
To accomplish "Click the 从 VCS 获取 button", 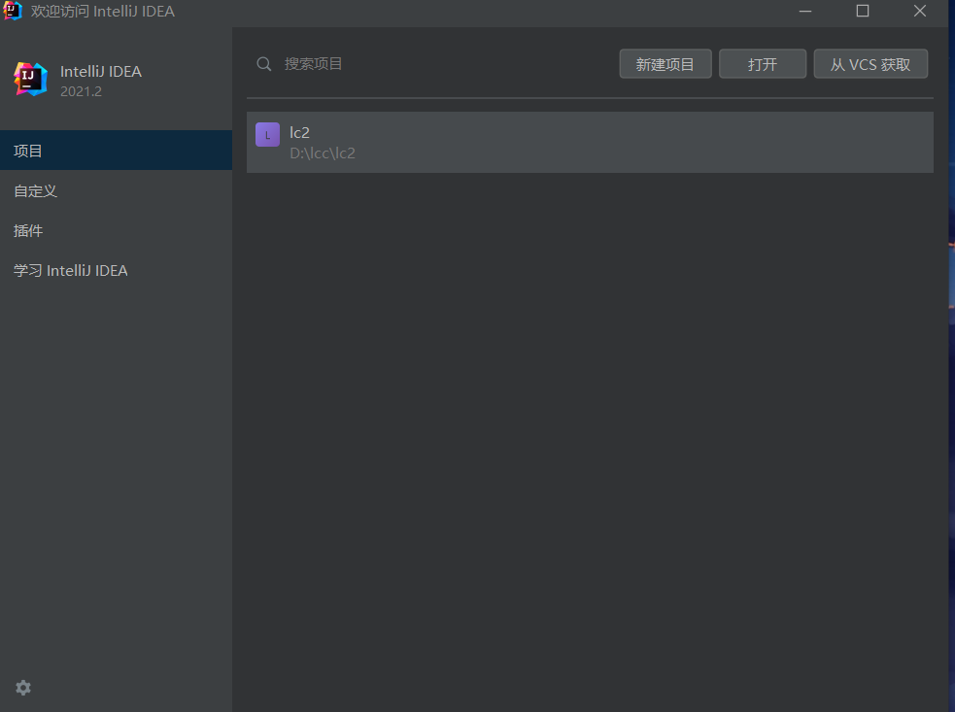I will tap(870, 64).
